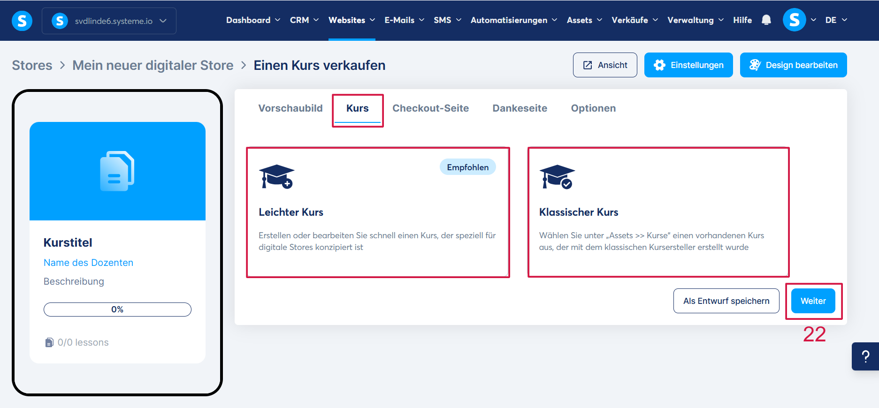
Task: Click Design bearbeiten button
Action: (x=793, y=65)
